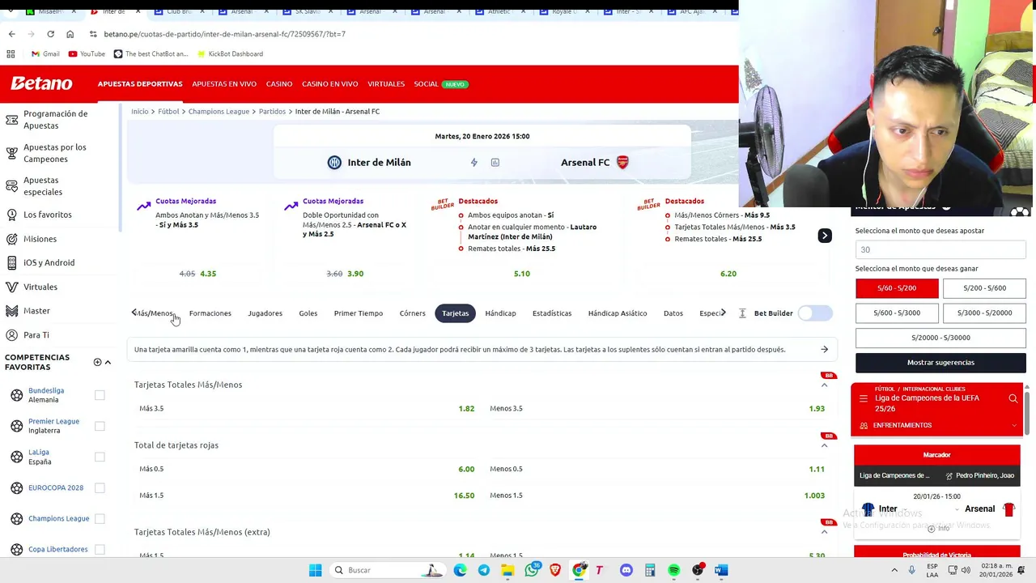Open Para Ti profile icon
This screenshot has height=583, width=1036.
tap(11, 334)
